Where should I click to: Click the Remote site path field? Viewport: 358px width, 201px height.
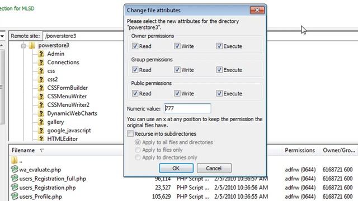pyautogui.click(x=83, y=36)
